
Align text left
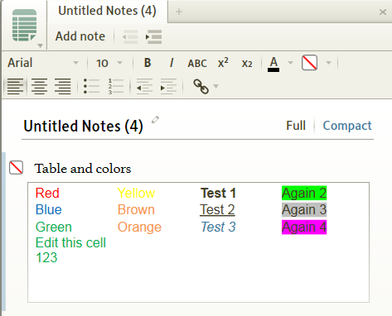pos(15,87)
